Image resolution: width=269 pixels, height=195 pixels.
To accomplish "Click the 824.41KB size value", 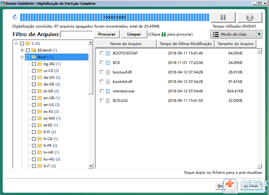I will point(235,91).
